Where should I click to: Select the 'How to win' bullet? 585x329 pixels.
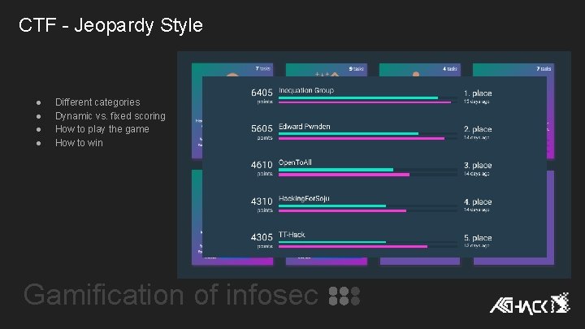(79, 143)
